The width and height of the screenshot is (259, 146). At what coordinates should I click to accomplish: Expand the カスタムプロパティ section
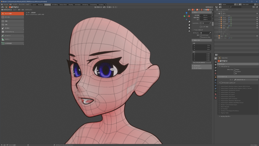click(x=225, y=116)
